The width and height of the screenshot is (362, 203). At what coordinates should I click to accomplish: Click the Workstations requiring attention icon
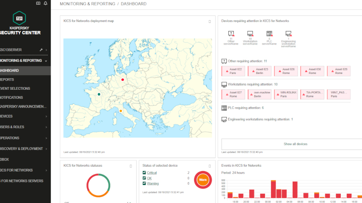point(224,84)
